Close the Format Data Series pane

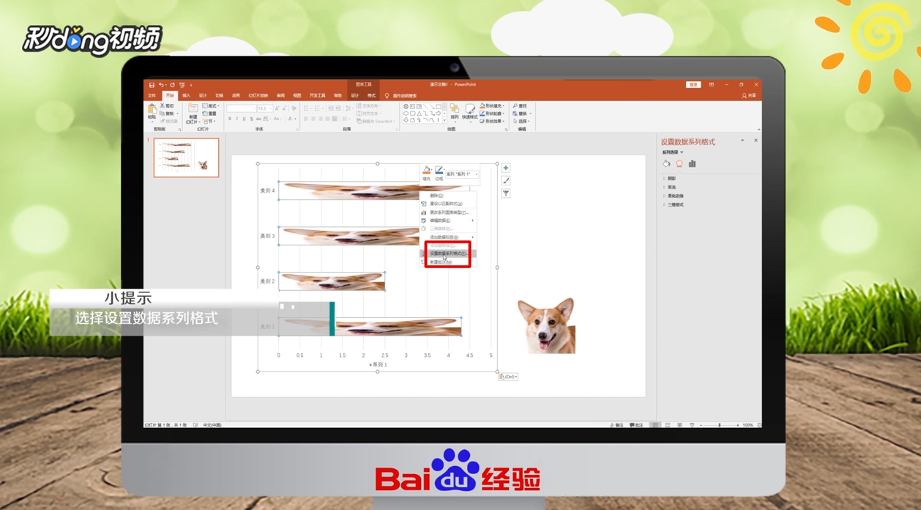(x=756, y=141)
